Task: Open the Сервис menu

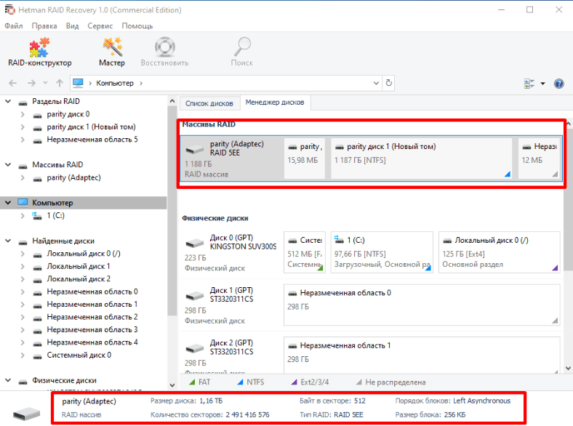Action: 100,26
